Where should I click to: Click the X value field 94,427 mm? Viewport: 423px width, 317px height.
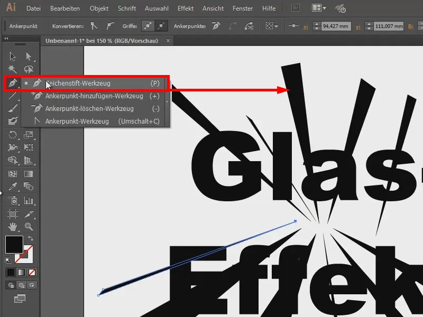click(x=336, y=26)
